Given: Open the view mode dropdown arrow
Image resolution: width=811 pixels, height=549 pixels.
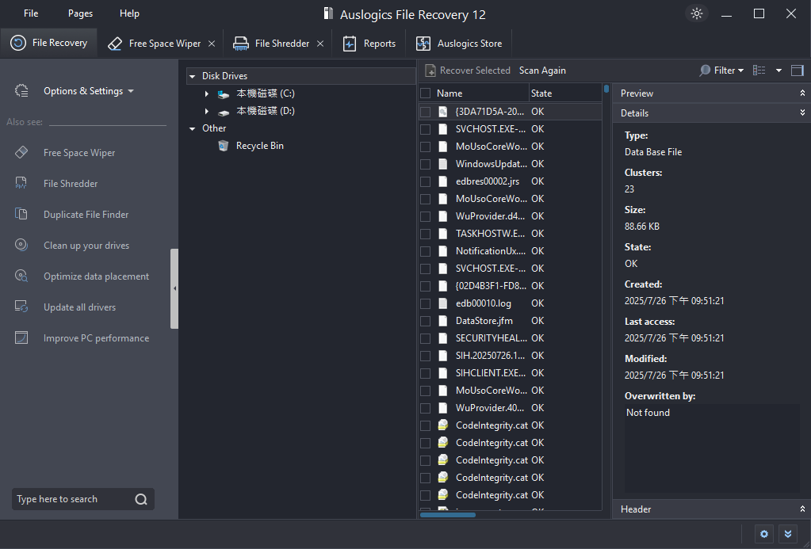Looking at the screenshot, I should (x=778, y=71).
